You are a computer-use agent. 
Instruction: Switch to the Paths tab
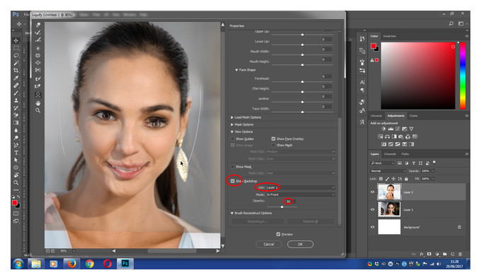(405, 153)
